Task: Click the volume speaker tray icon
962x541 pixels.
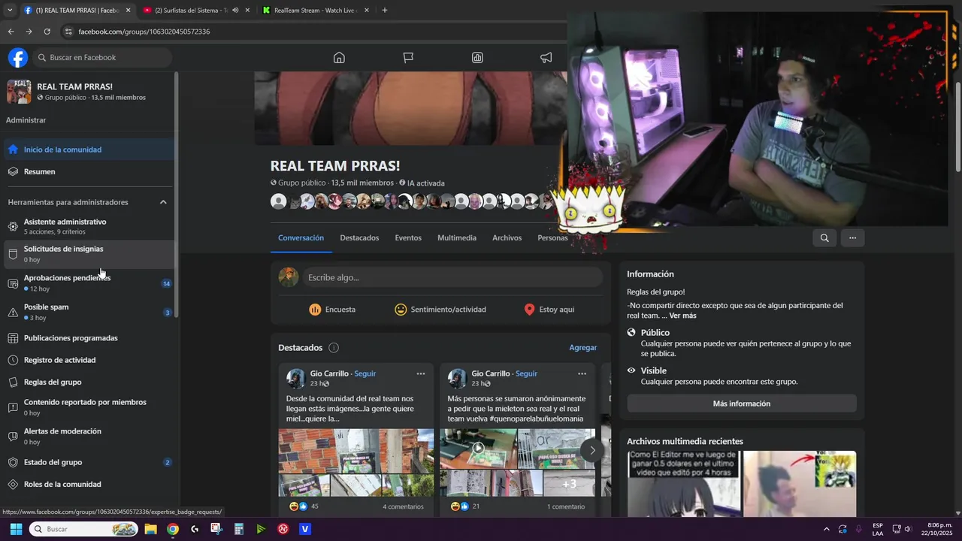Action: tap(907, 529)
